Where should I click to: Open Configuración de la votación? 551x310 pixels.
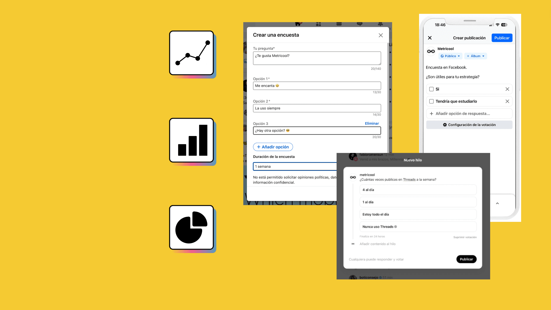(x=469, y=125)
